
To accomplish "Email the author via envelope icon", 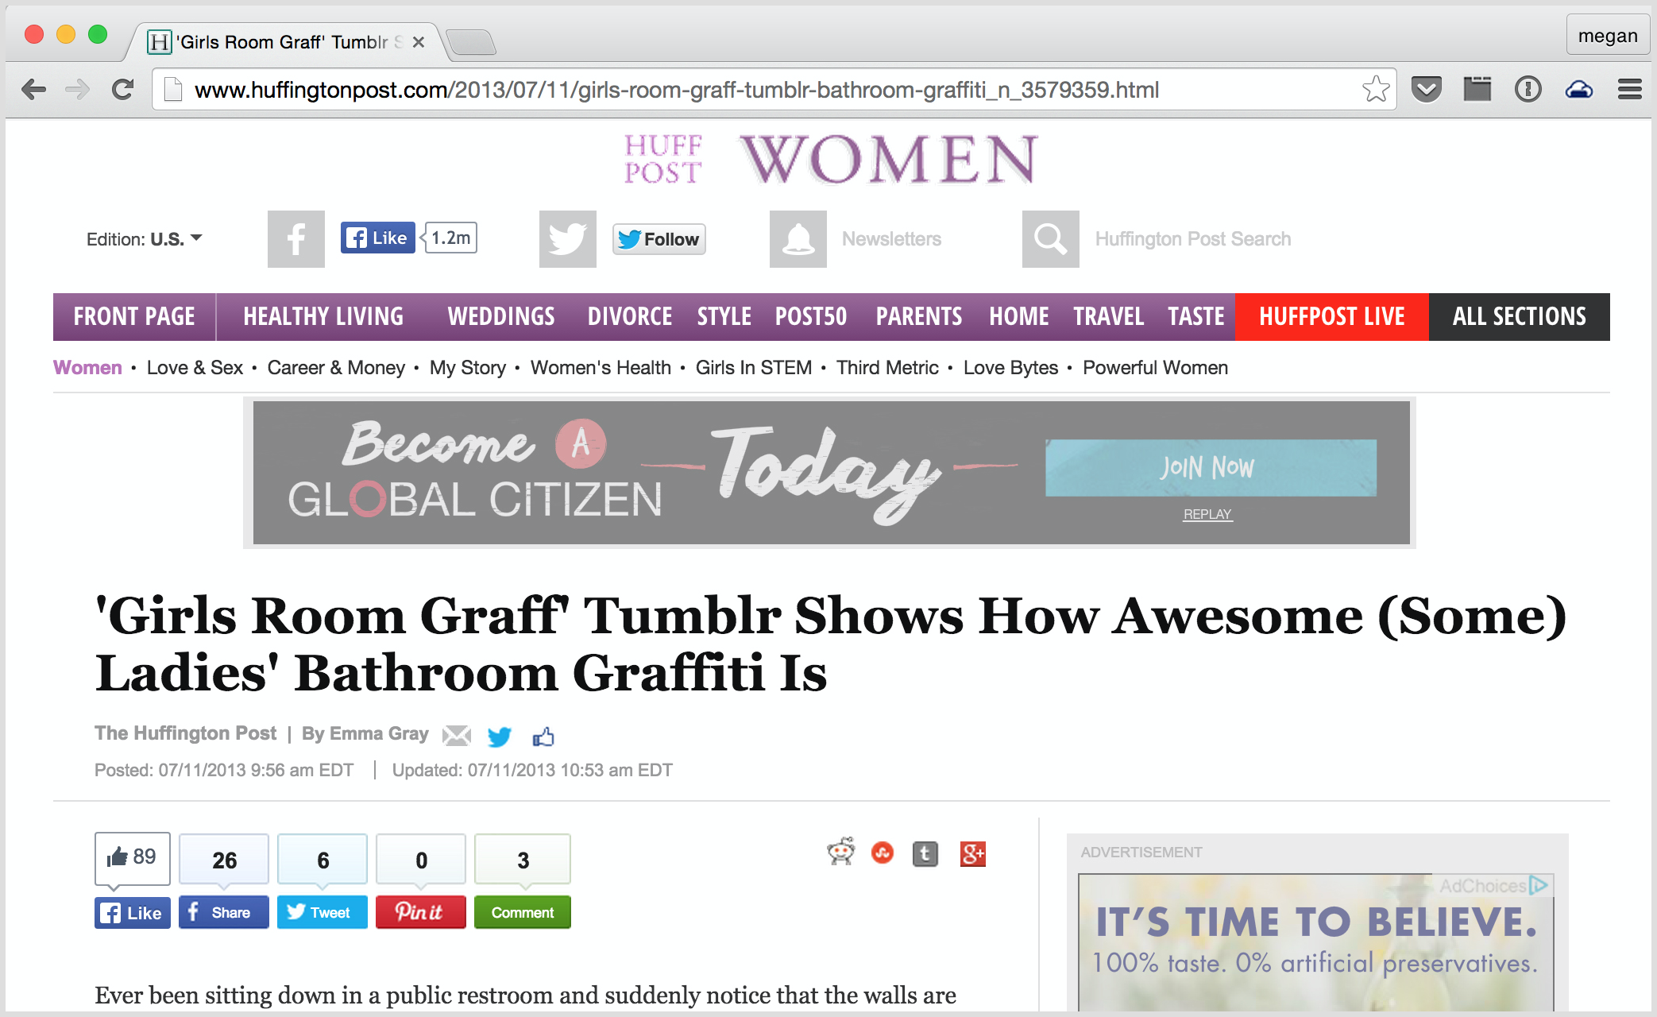I will (457, 736).
